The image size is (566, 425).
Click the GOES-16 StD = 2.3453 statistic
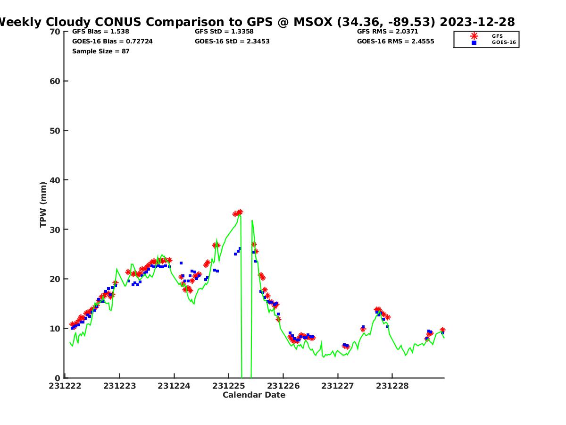(x=232, y=42)
